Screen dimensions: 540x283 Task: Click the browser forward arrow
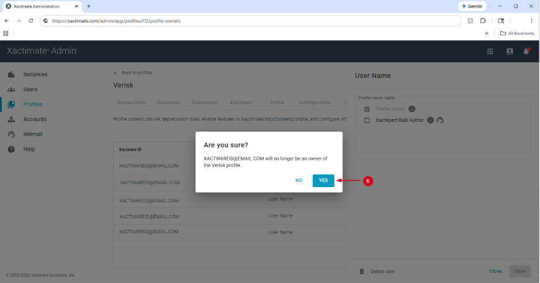(x=18, y=21)
